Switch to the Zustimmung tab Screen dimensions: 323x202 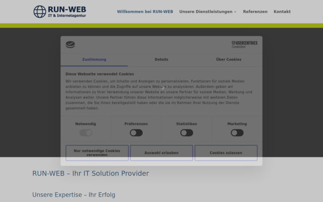point(94,60)
